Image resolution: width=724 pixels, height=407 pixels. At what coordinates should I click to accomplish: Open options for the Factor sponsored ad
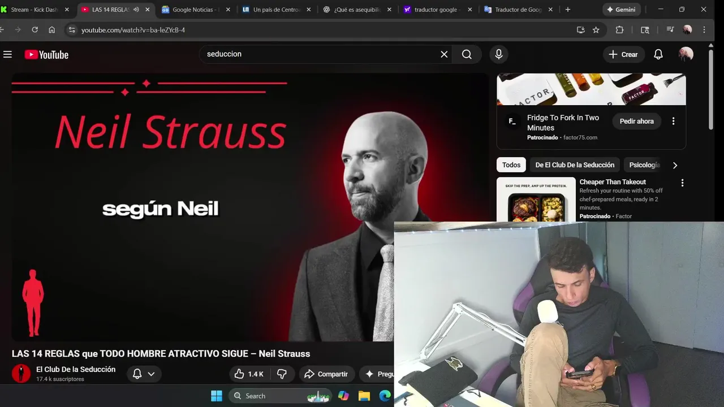coord(673,121)
